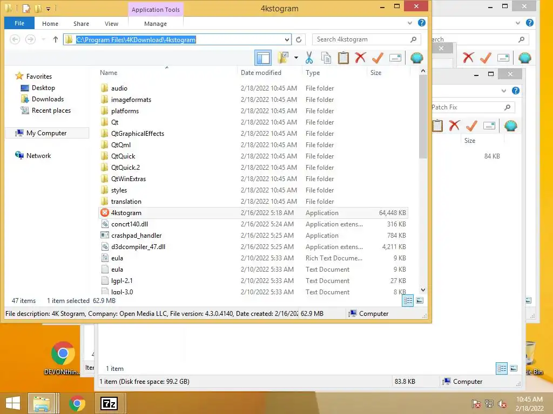Click the Cut scissors icon
This screenshot has height=414, width=553.
point(309,58)
